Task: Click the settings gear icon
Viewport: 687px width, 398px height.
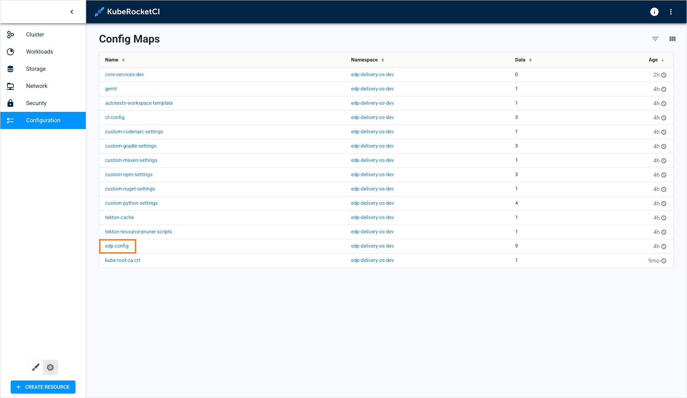Action: [50, 367]
